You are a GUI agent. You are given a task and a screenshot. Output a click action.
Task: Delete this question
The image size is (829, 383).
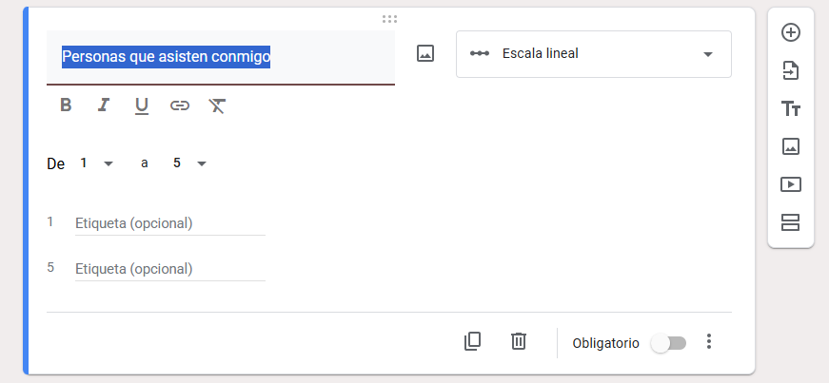point(518,341)
